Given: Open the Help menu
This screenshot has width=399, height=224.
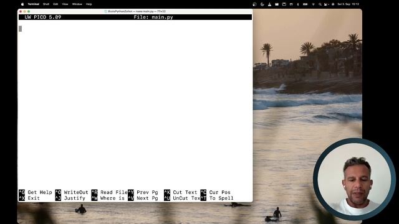Looking at the screenshot, I should click(x=89, y=4).
